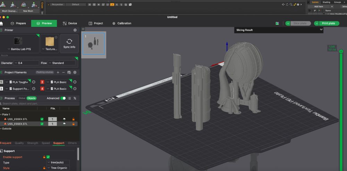Click the vertical layer slider top handle
The image size is (347, 171).
click(x=341, y=52)
